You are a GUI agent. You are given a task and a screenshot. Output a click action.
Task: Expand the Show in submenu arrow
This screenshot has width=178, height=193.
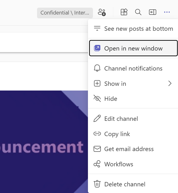[170, 84]
